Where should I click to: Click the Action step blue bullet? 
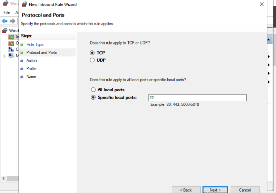pos(22,61)
